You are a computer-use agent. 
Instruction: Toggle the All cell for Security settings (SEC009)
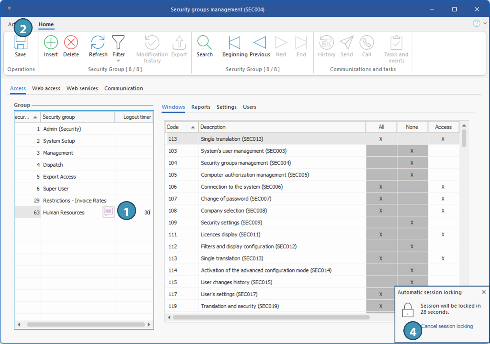click(x=381, y=223)
